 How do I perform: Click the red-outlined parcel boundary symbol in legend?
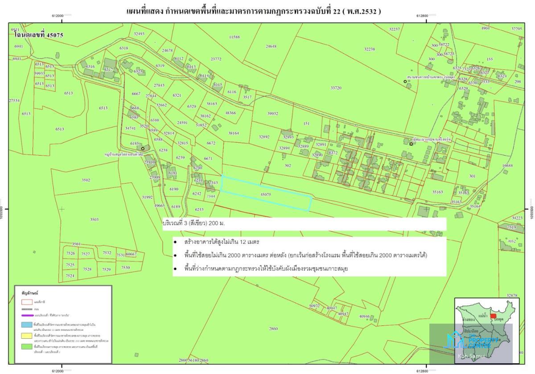coord(27,302)
